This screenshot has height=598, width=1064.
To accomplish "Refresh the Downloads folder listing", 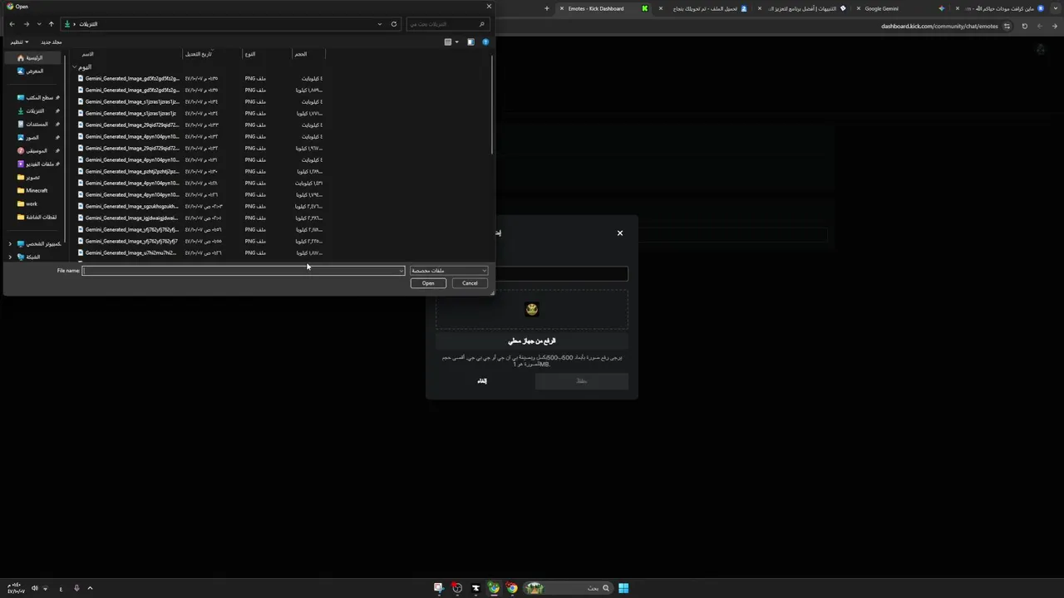I will click(394, 24).
